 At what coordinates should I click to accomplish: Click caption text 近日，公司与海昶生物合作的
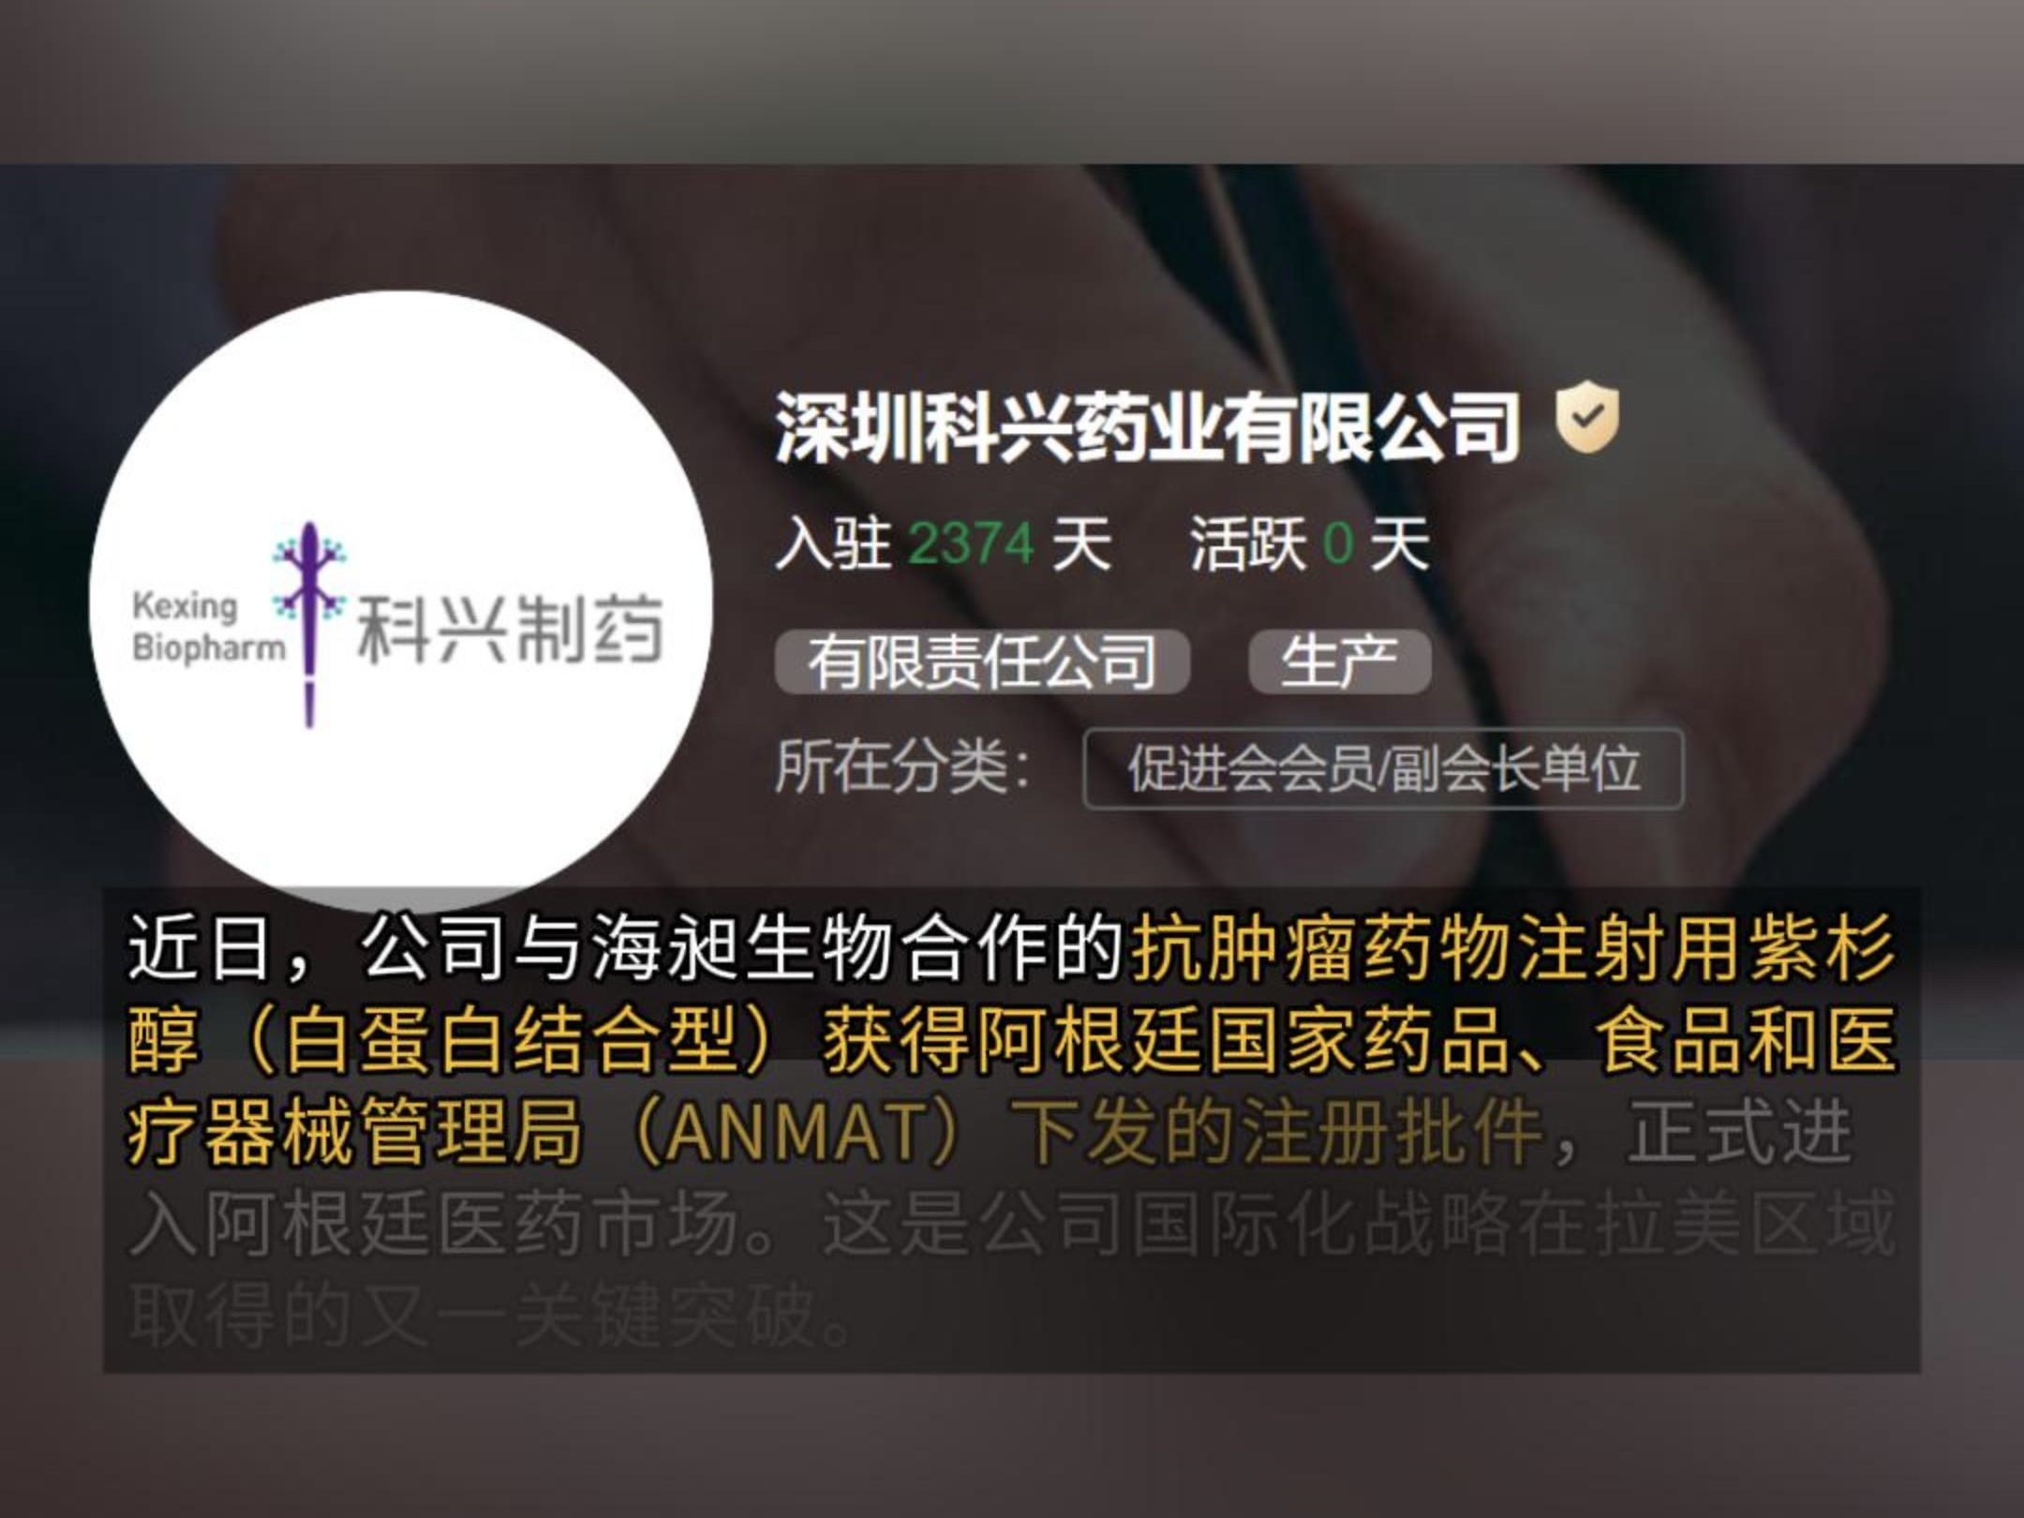[626, 949]
